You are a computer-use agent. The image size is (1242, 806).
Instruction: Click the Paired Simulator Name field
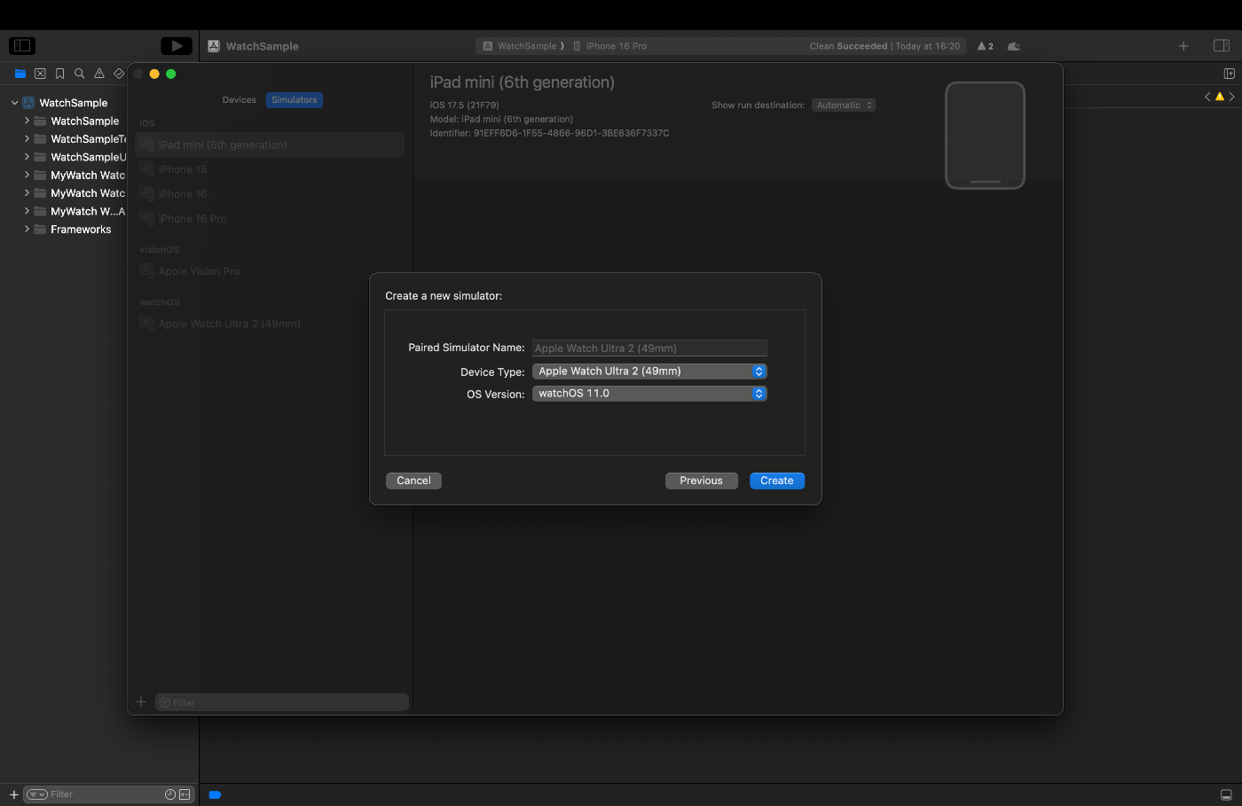649,348
